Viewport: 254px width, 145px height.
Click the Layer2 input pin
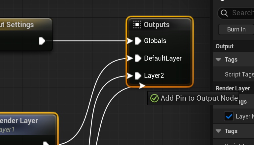pyautogui.click(x=138, y=76)
